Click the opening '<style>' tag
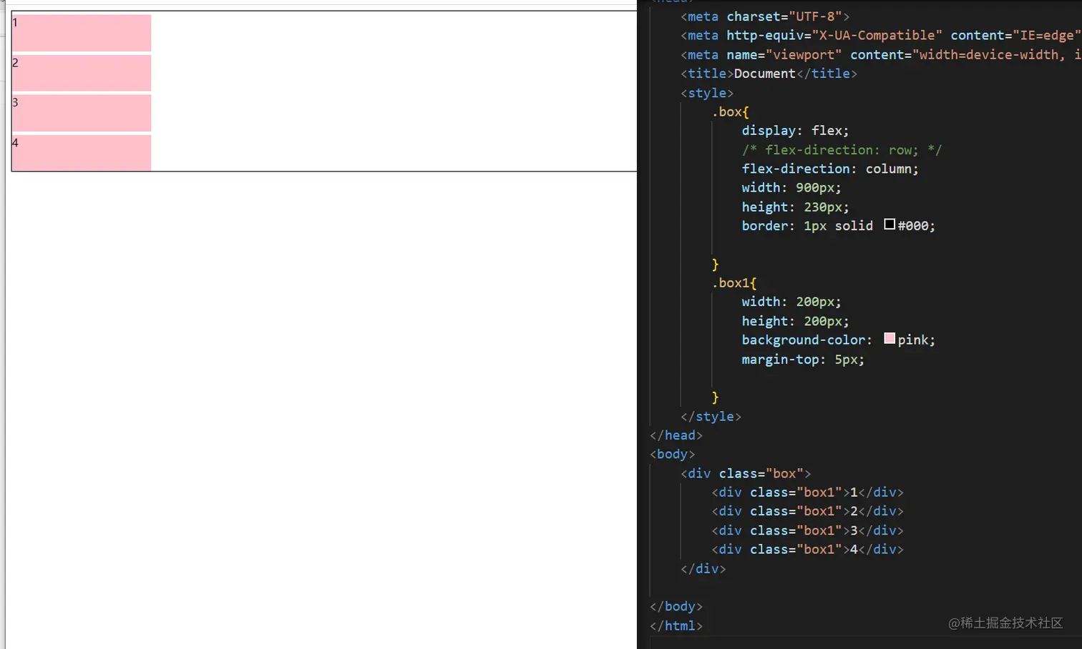This screenshot has height=649, width=1082. click(707, 93)
